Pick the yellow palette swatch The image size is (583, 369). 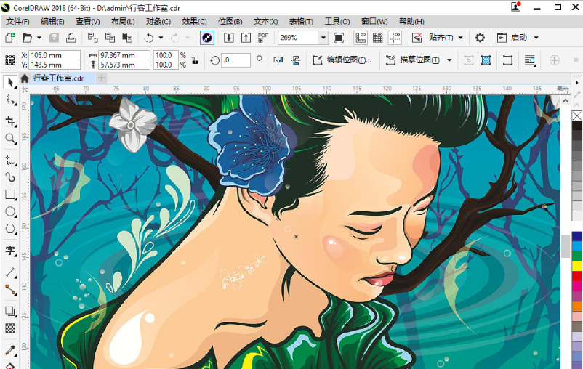tap(576, 266)
